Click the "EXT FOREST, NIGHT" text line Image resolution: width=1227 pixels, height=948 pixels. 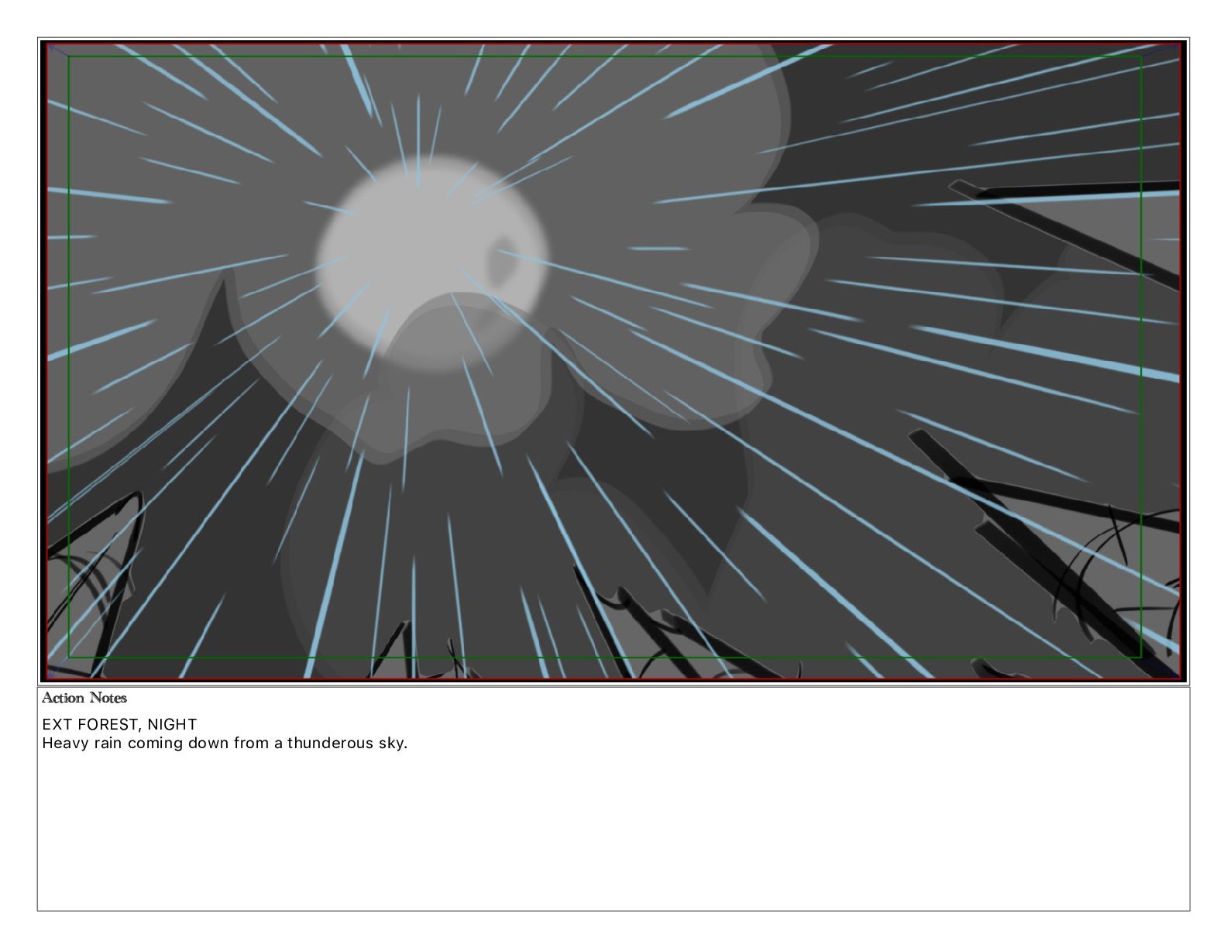(x=119, y=724)
